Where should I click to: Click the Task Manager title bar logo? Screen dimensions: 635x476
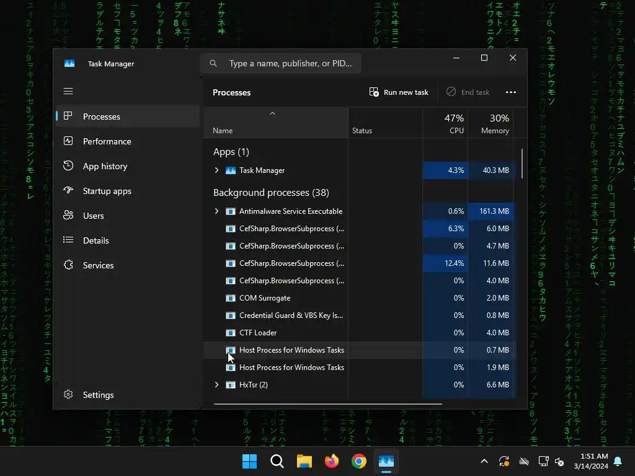click(x=69, y=64)
